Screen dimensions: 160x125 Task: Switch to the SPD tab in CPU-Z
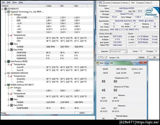click(x=133, y=3)
